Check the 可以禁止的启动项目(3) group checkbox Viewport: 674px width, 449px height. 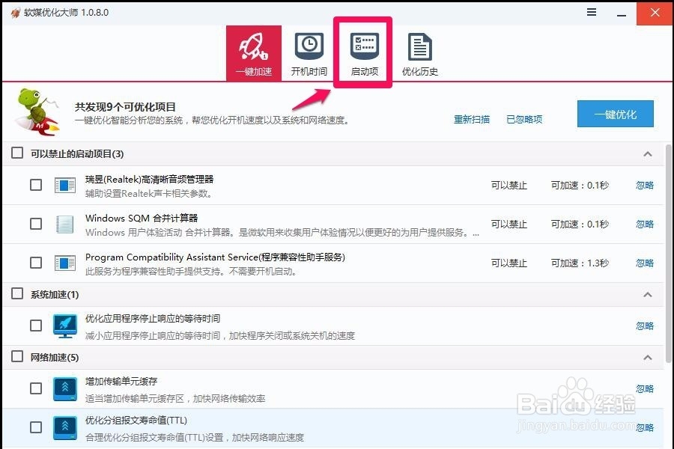pos(17,153)
